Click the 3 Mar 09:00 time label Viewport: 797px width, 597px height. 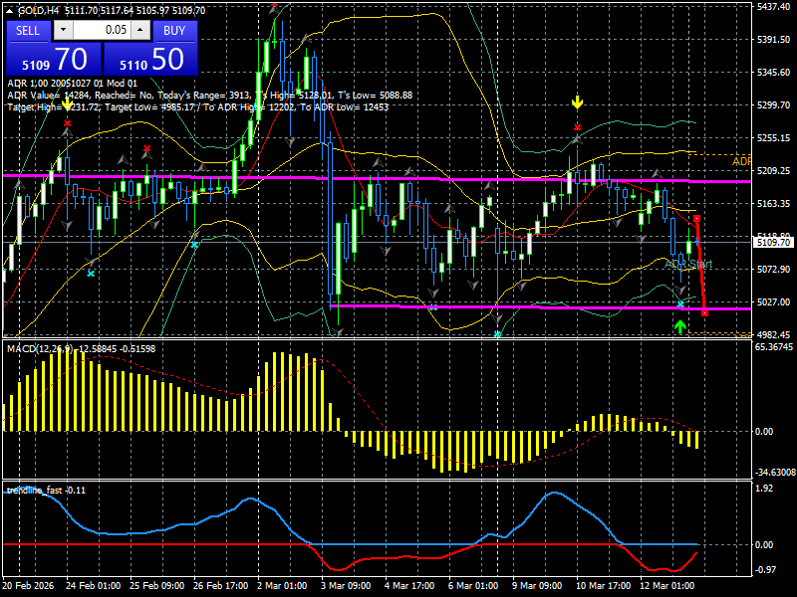346,585
